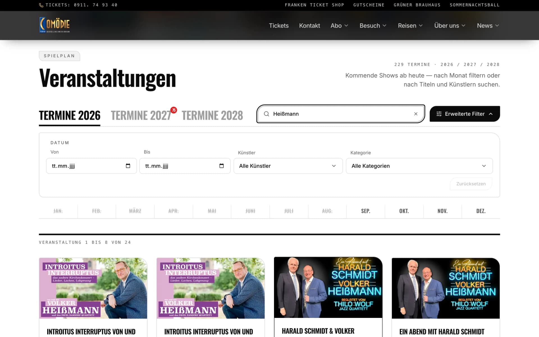Open the Kontakt page
Image resolution: width=539 pixels, height=337 pixels.
pos(309,26)
